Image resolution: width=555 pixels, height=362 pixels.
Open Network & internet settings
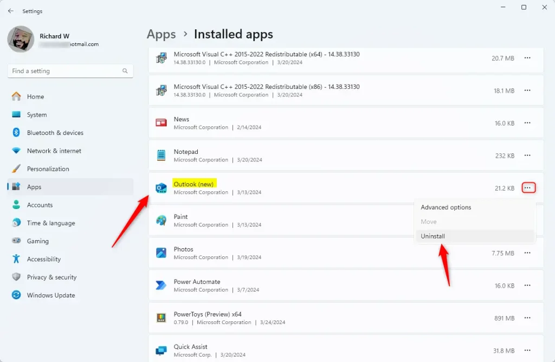[x=70, y=151]
